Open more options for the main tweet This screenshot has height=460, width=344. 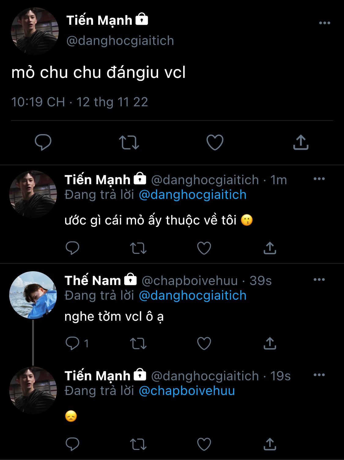point(324,23)
